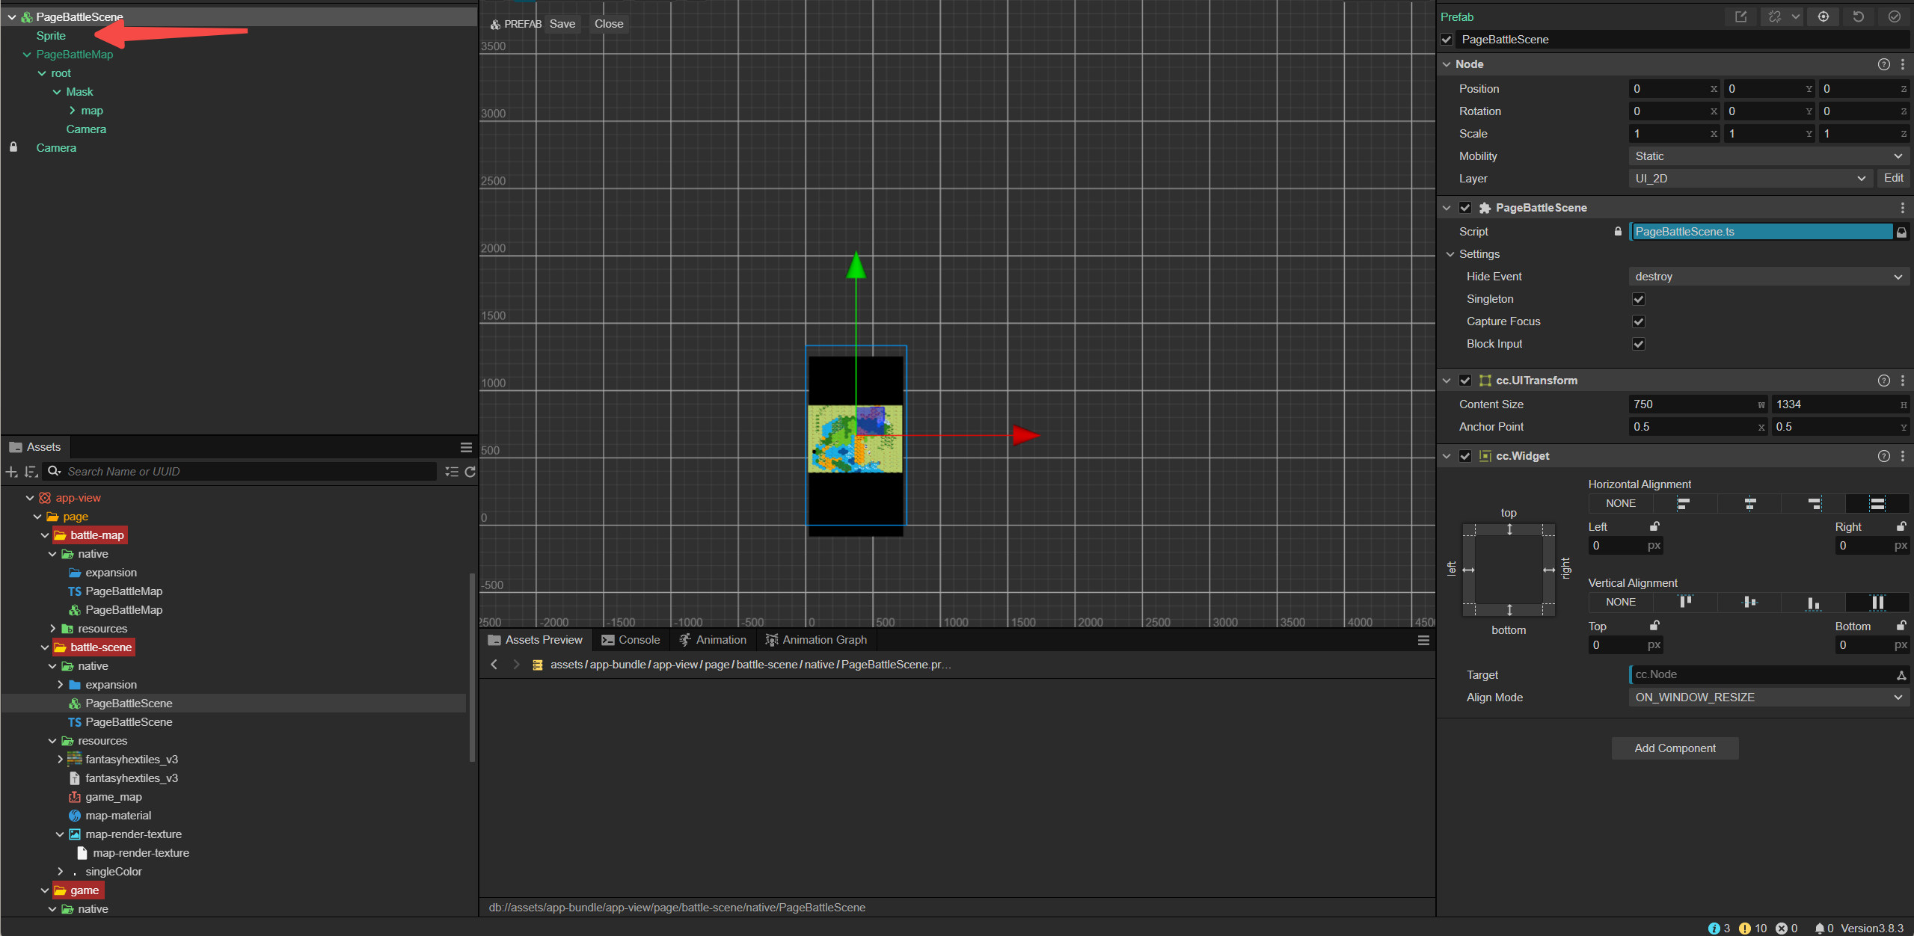Refresh the assets panel
This screenshot has height=936, width=1914.
coord(470,472)
